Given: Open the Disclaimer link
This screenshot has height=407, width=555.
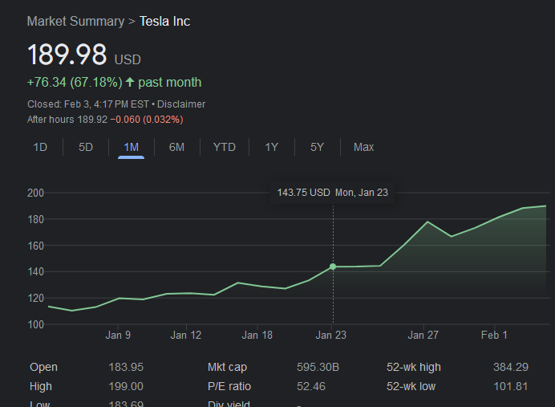Looking at the screenshot, I should point(181,104).
